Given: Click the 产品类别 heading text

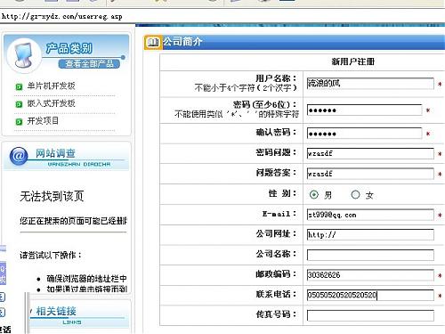Looking at the screenshot, I should tap(69, 48).
